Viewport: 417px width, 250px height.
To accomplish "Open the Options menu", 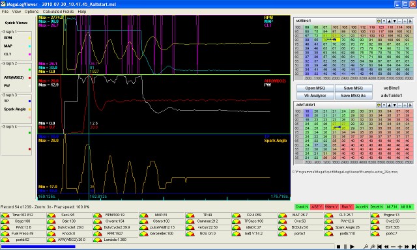I will tap(31, 12).
